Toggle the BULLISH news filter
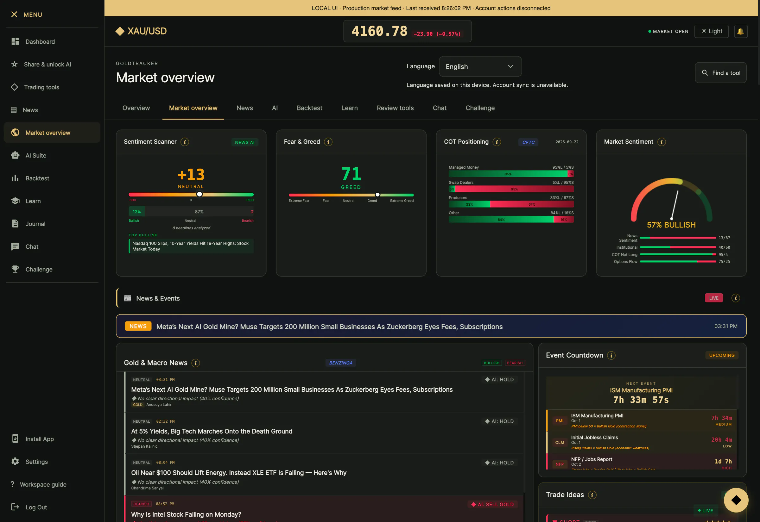Screen dimensions: 760x522 (491, 363)
